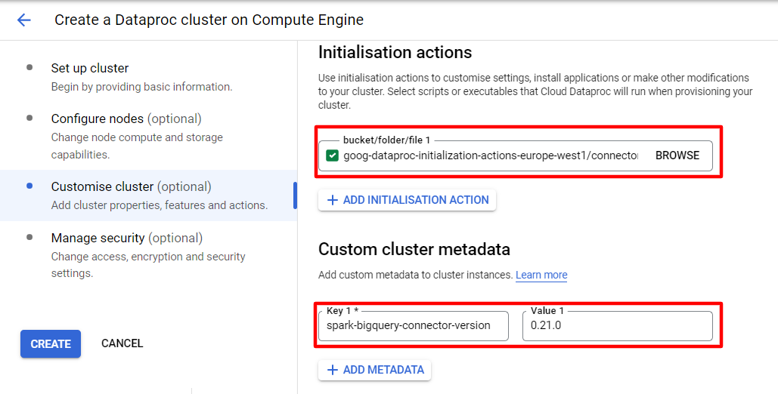Click the CREATE button
This screenshot has width=778, height=394.
click(51, 343)
